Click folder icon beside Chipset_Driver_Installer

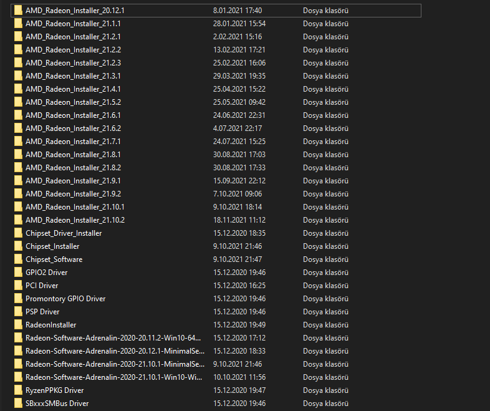pyautogui.click(x=19, y=233)
